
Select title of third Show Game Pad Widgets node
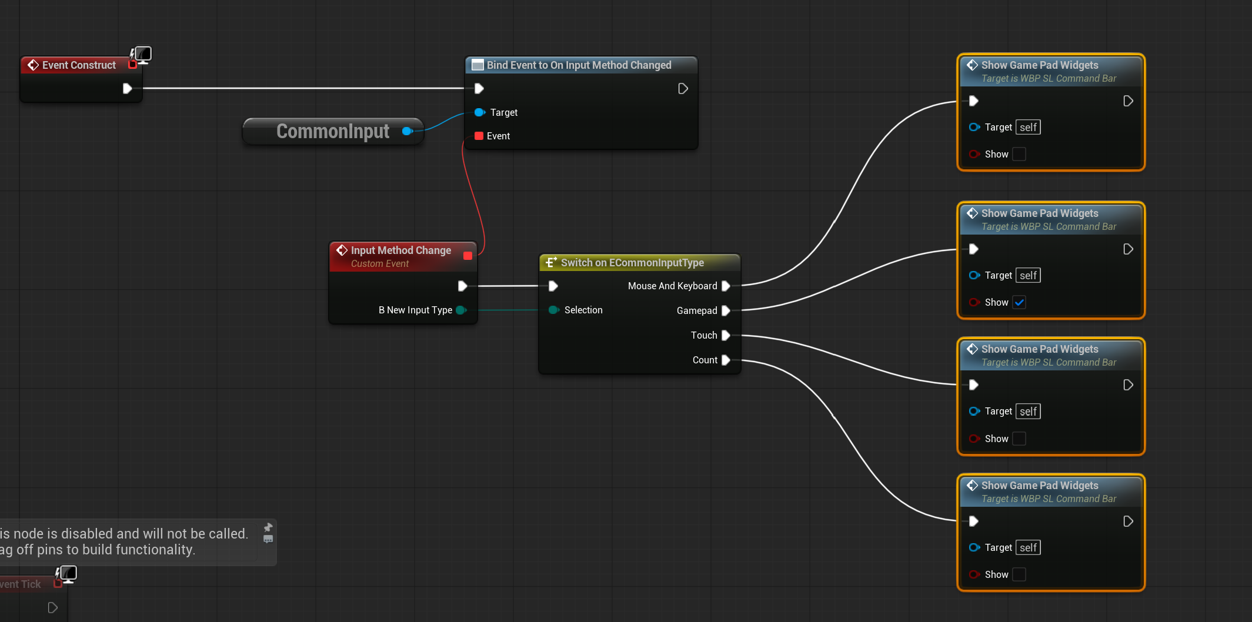point(1040,349)
